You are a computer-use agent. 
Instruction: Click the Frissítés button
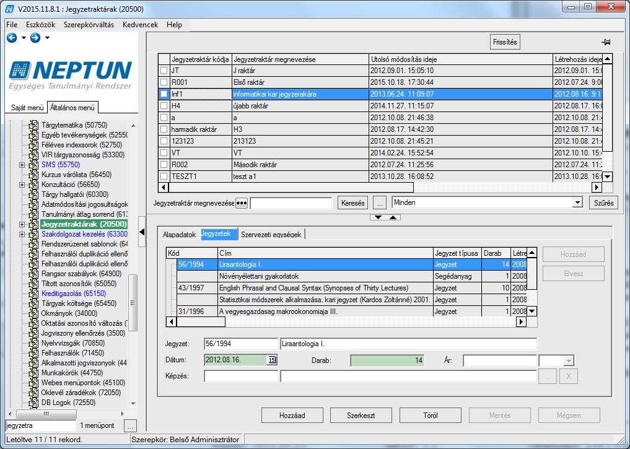click(505, 42)
